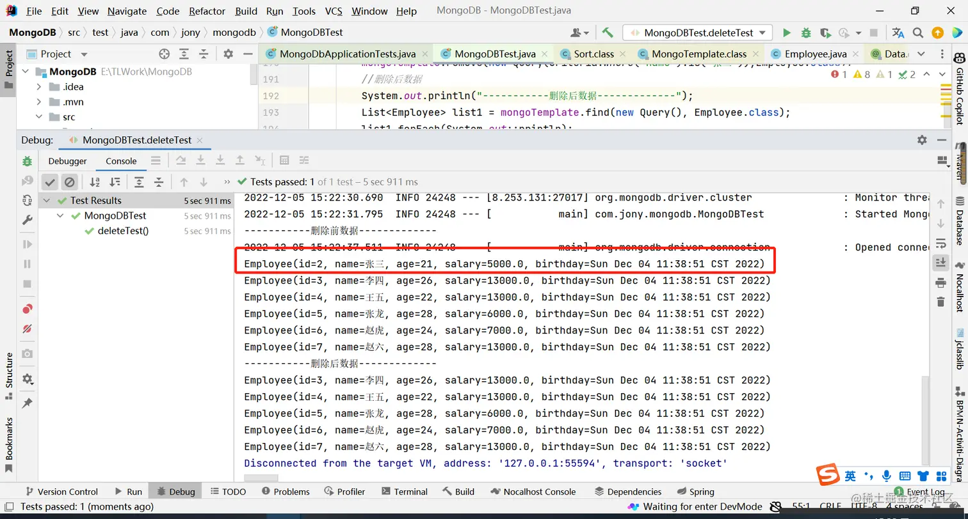Viewport: 968px width, 519px height.
Task: Expand all in the Project panel header
Action: point(184,54)
